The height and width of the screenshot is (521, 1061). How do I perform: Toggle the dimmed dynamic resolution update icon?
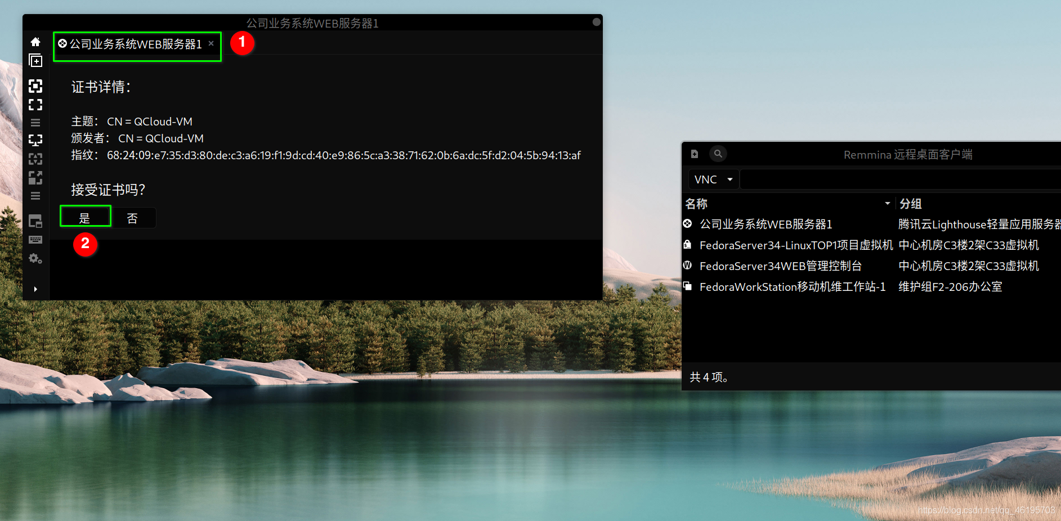coord(35,159)
